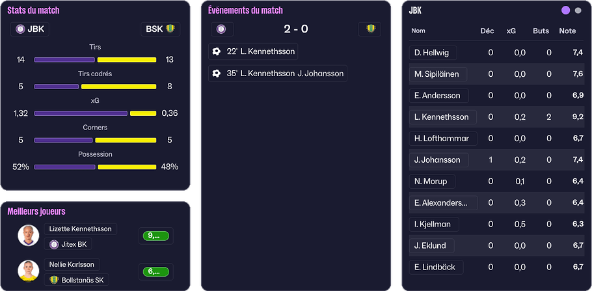Click the goal ball icon at 35'
This screenshot has height=291, width=592.
click(x=217, y=74)
